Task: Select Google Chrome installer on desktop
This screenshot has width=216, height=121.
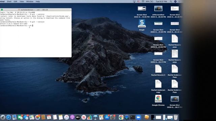Action: (158, 100)
